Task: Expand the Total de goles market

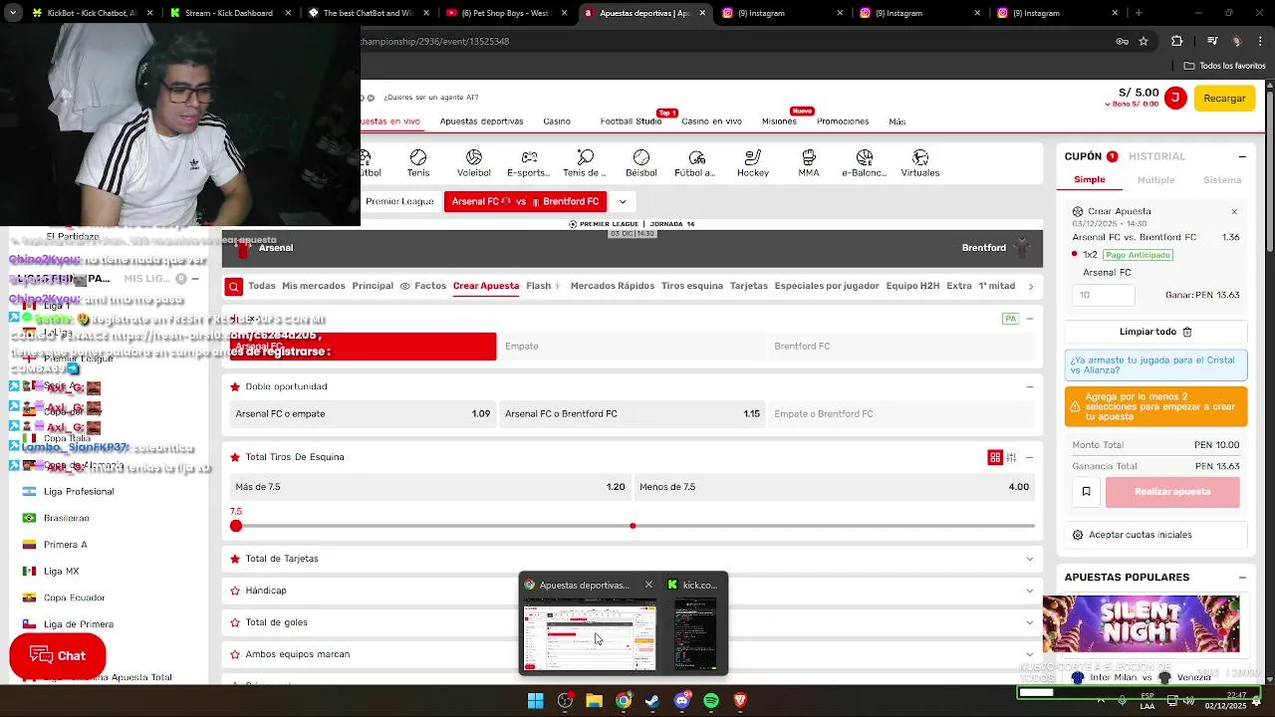Action: tap(1029, 622)
